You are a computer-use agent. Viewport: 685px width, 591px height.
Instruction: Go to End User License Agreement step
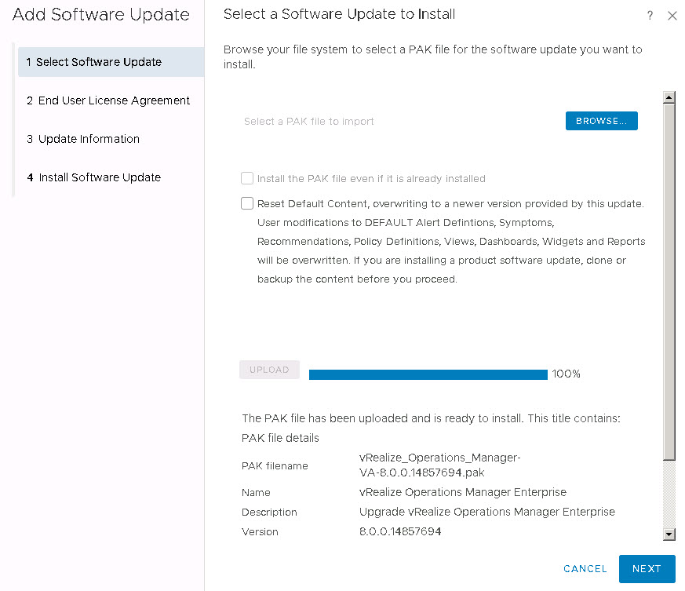tap(114, 100)
